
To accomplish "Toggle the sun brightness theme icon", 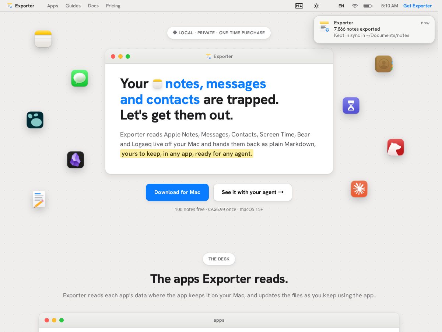I will click(x=316, y=6).
